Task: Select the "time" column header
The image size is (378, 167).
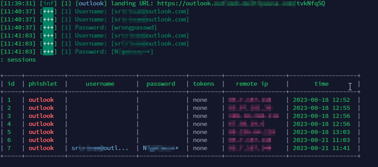Action: coord(321,84)
